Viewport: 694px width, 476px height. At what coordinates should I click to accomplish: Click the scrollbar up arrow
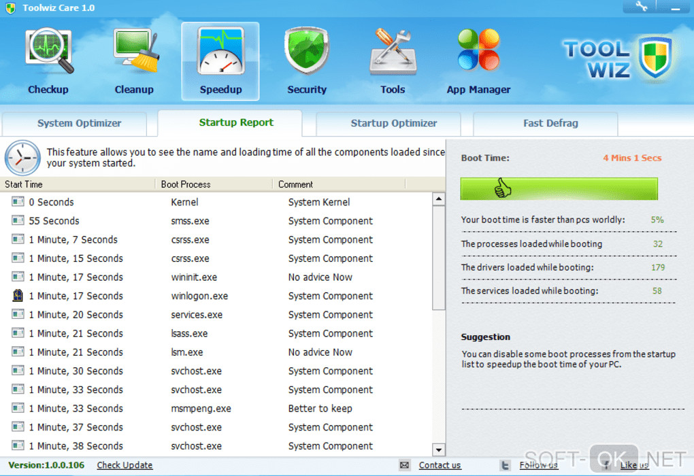(439, 199)
